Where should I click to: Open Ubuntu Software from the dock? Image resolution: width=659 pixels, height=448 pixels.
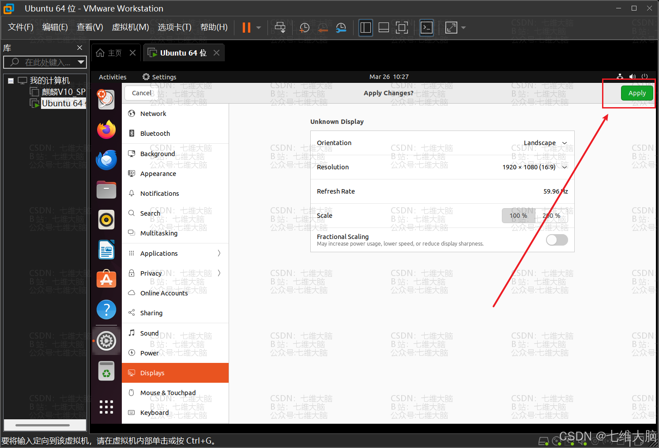(x=106, y=279)
